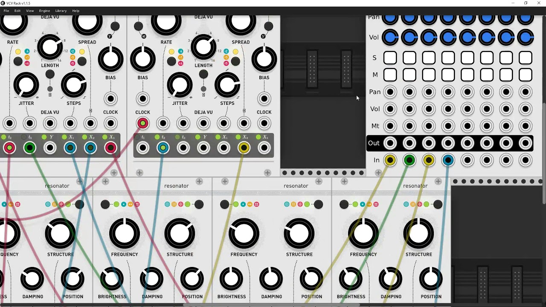Click the Vol CV jack of mixer channel 3
This screenshot has height=307, width=546.
429,109
